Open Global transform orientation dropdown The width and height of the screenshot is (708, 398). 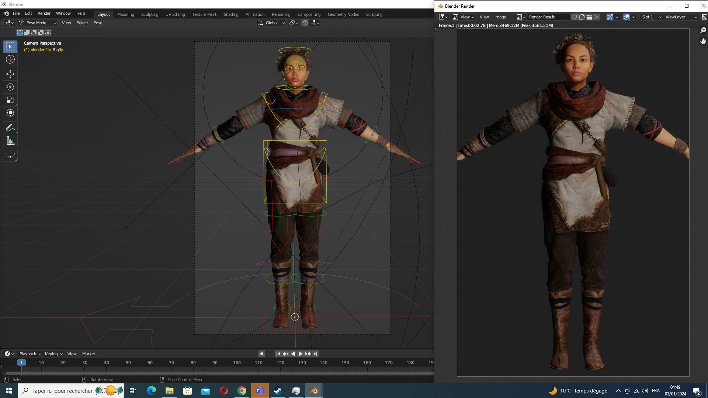[x=271, y=23]
